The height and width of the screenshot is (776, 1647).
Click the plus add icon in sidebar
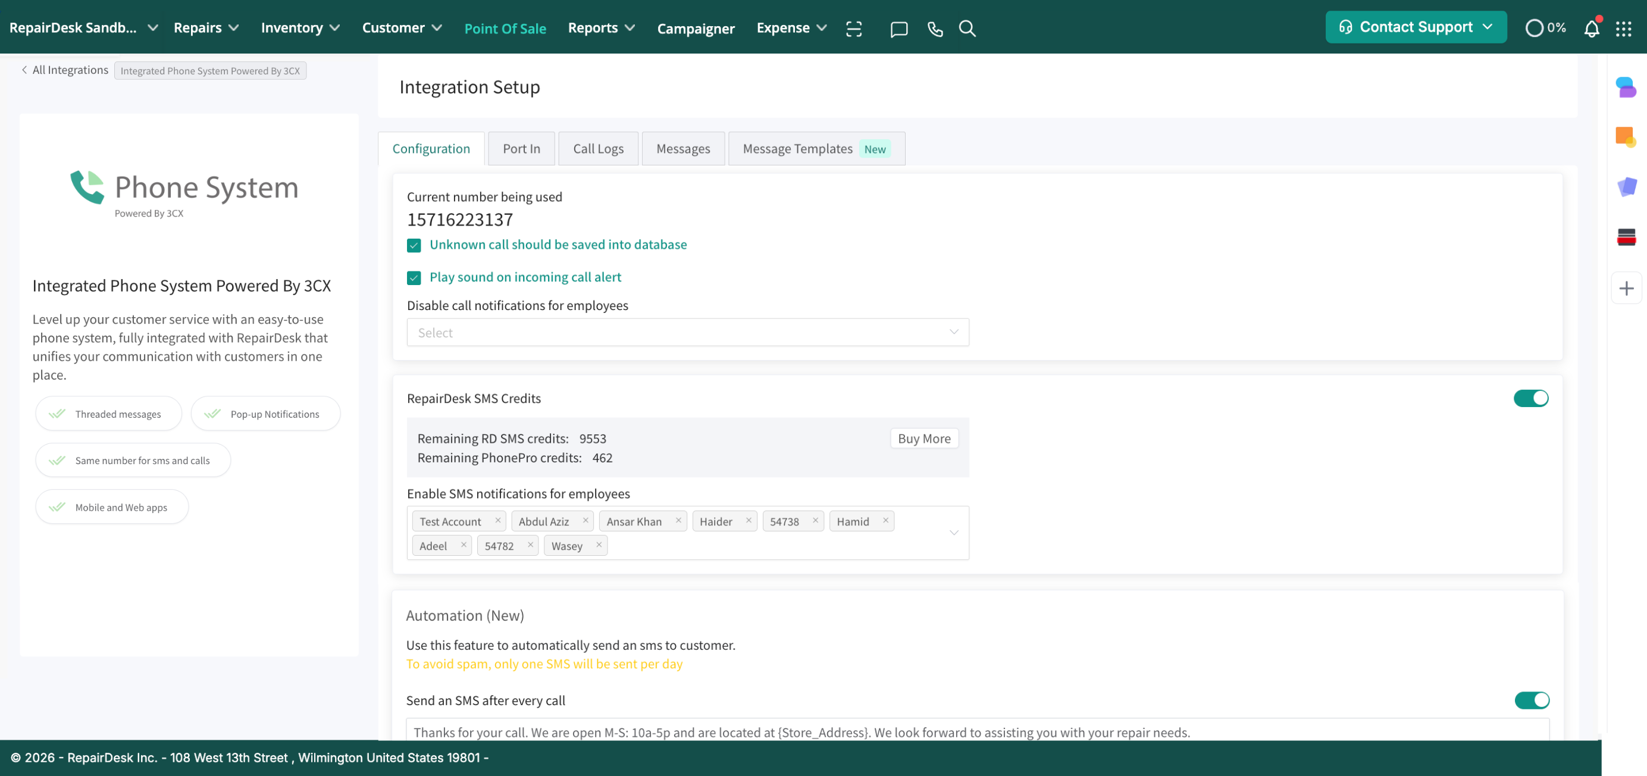click(x=1627, y=288)
